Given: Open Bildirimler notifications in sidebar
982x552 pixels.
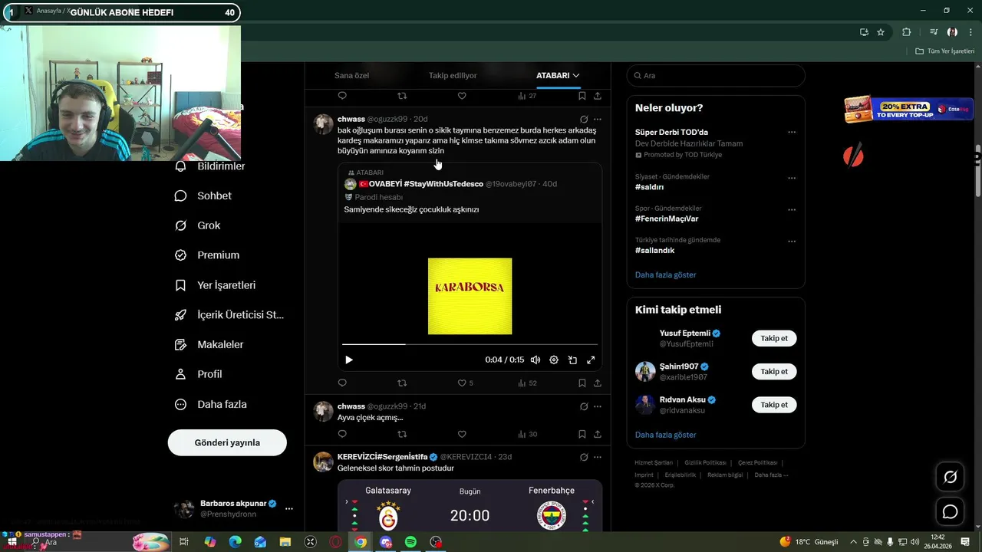Looking at the screenshot, I should (x=210, y=166).
